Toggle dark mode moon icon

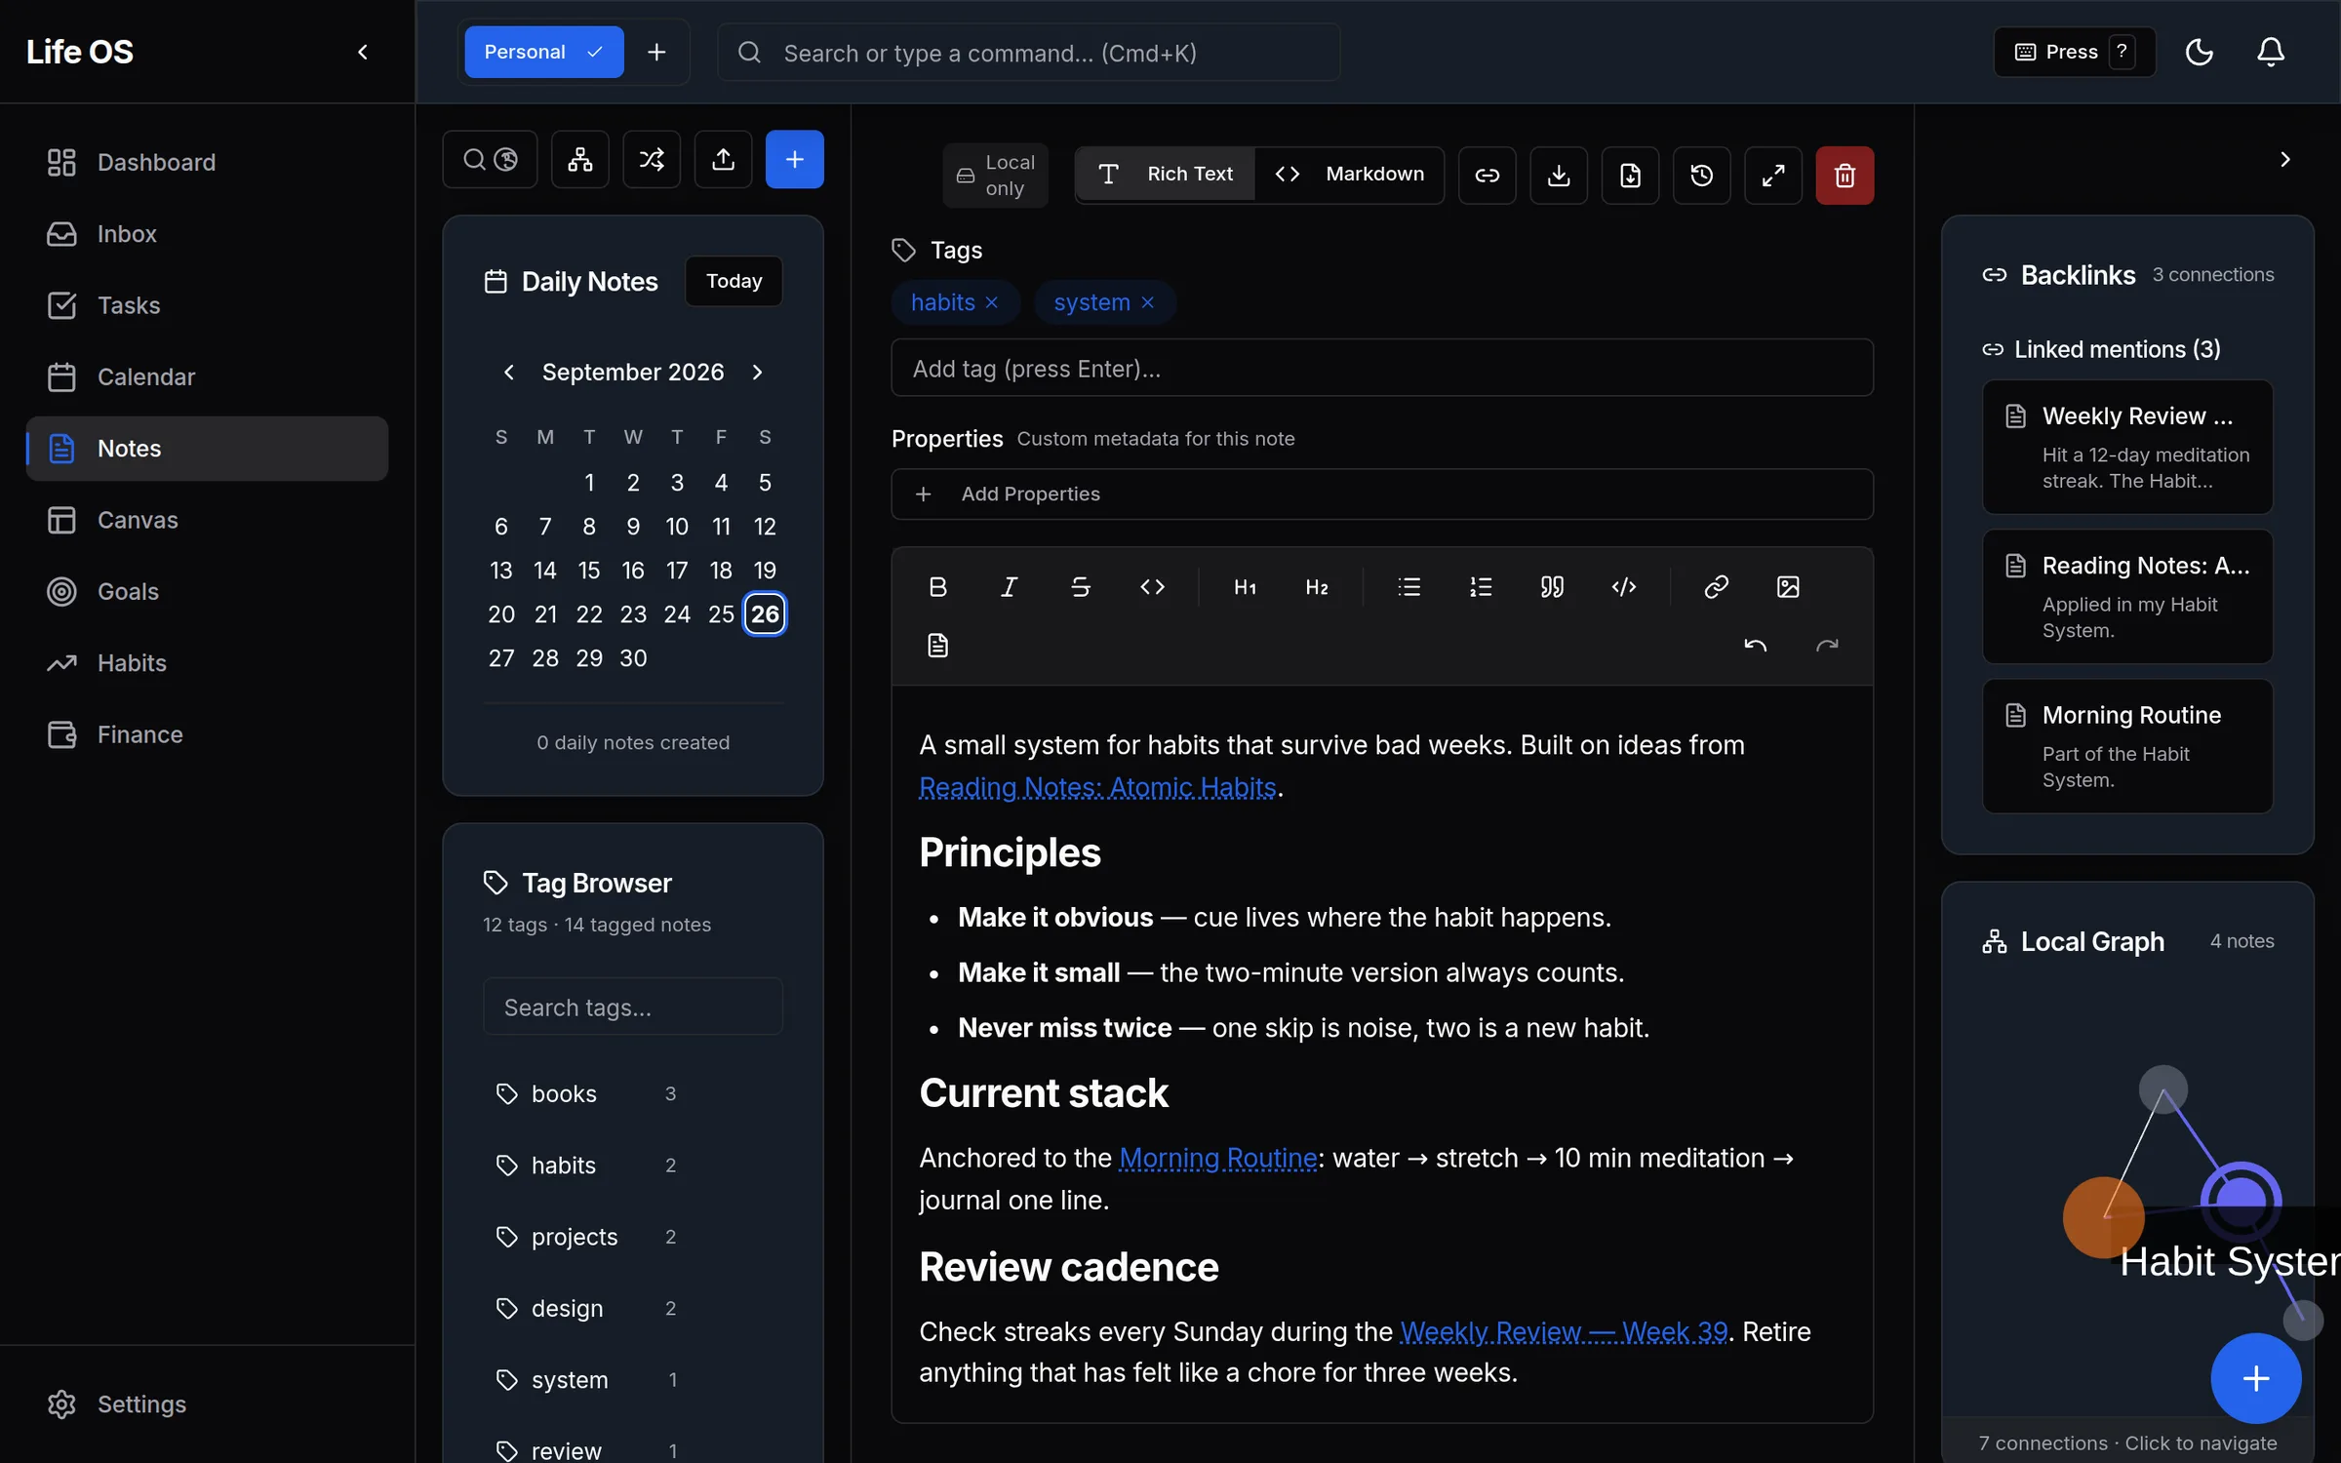2199,52
